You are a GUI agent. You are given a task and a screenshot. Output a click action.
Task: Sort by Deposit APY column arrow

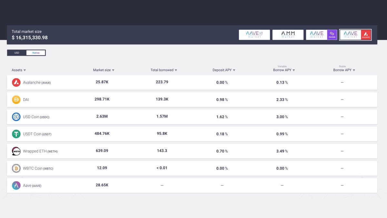click(x=234, y=70)
